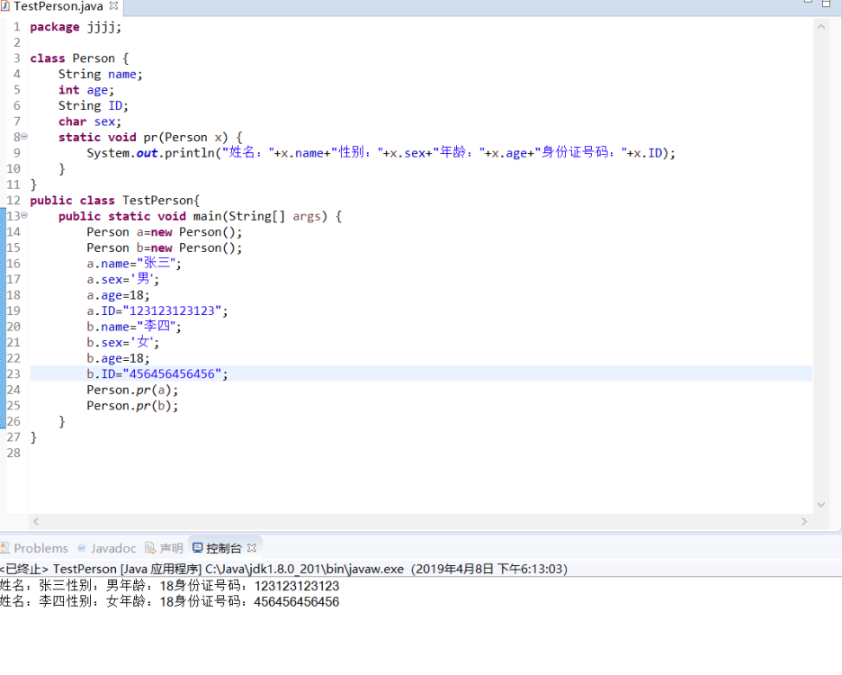
Task: Click the b.age=18 assignment
Action: point(118,358)
